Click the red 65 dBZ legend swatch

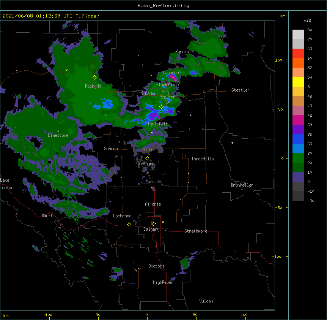(298, 54)
